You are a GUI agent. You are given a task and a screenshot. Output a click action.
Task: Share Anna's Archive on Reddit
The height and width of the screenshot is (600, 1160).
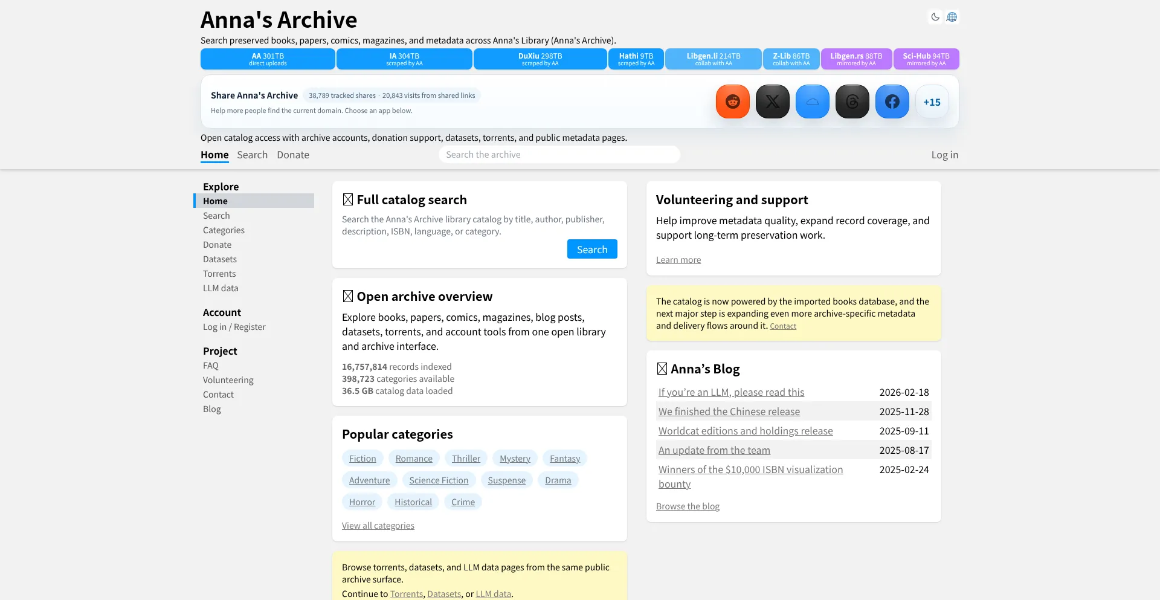[x=733, y=102]
